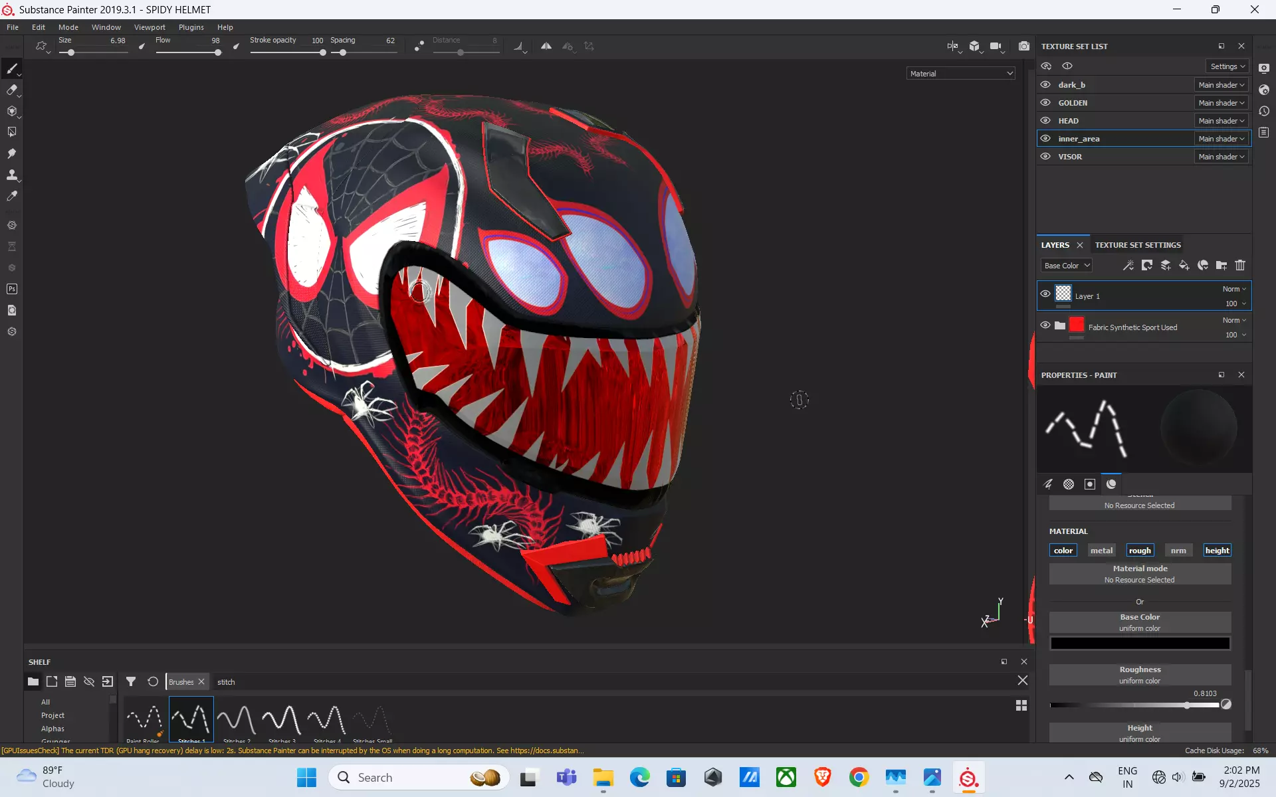
Task: Open Shader Settings icon in right dock
Action: [1264, 90]
